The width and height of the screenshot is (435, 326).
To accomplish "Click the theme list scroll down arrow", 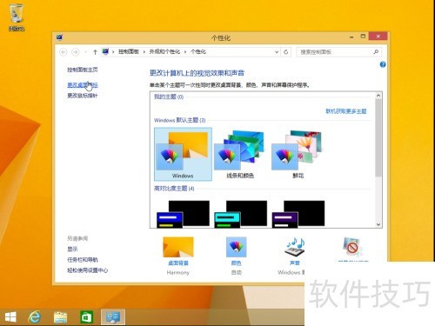I will pos(378,224).
